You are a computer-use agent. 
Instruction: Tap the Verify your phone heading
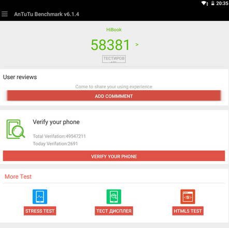56,122
